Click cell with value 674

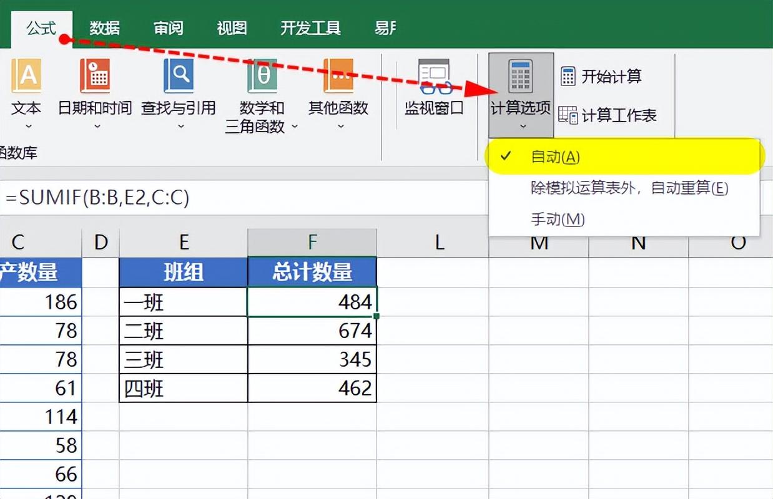[x=312, y=331]
